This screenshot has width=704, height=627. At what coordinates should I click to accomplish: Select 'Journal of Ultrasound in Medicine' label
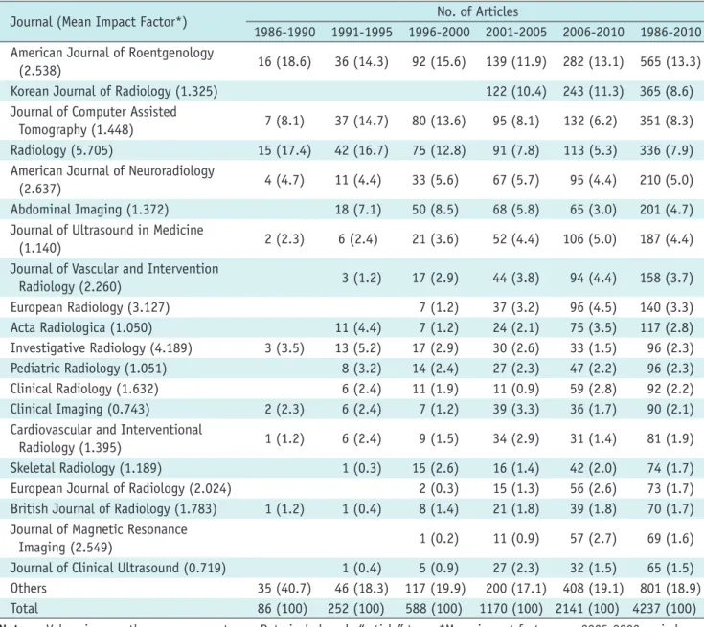click(107, 238)
